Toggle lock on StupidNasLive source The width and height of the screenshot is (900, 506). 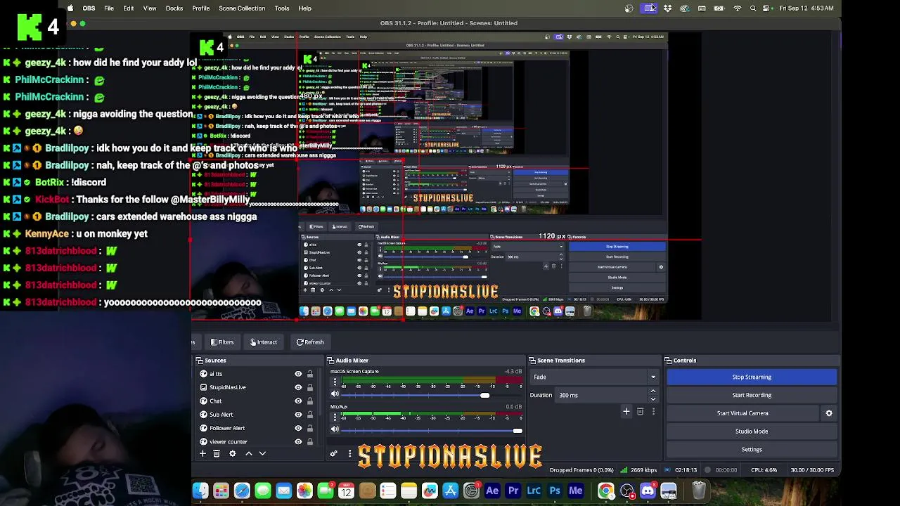(x=309, y=387)
